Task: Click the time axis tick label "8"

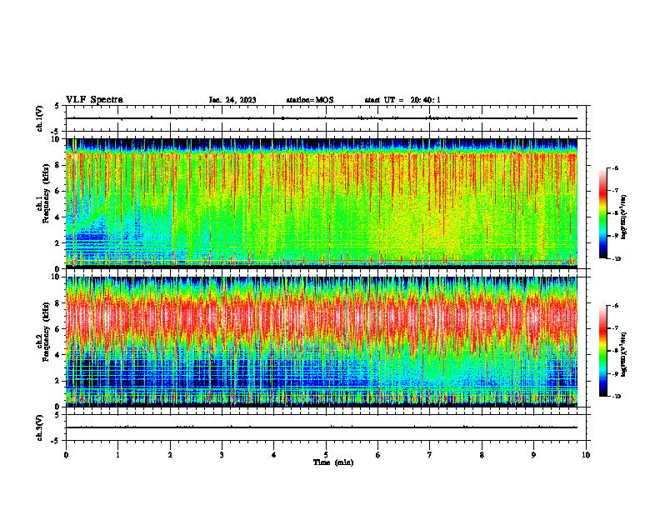Action: pos(482,455)
